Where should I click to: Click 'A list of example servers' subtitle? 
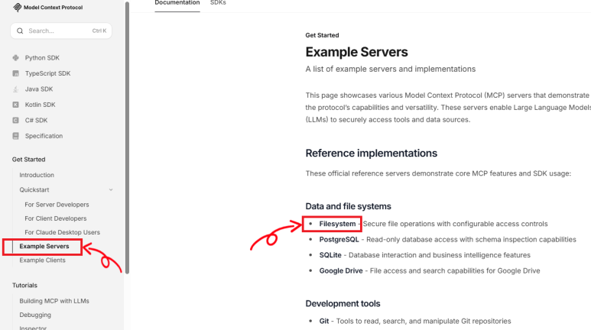[391, 70]
